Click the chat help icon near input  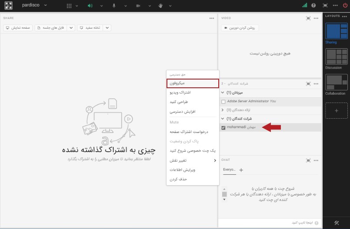tap(317, 223)
